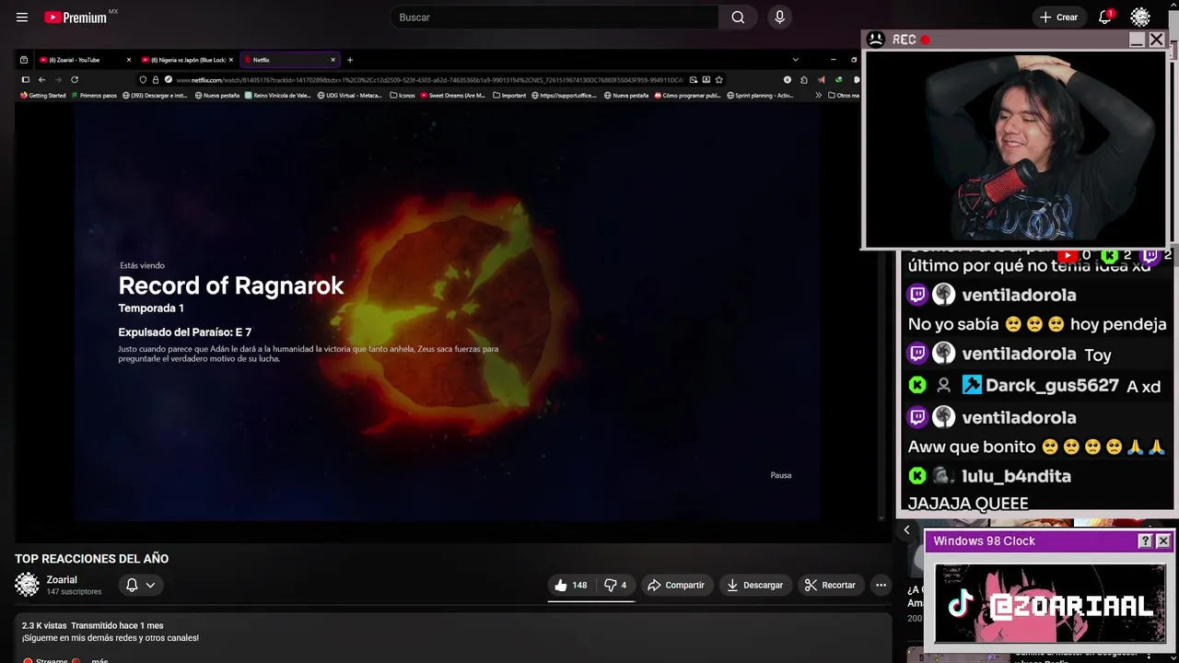Open the three-dot more actions menu

881,585
